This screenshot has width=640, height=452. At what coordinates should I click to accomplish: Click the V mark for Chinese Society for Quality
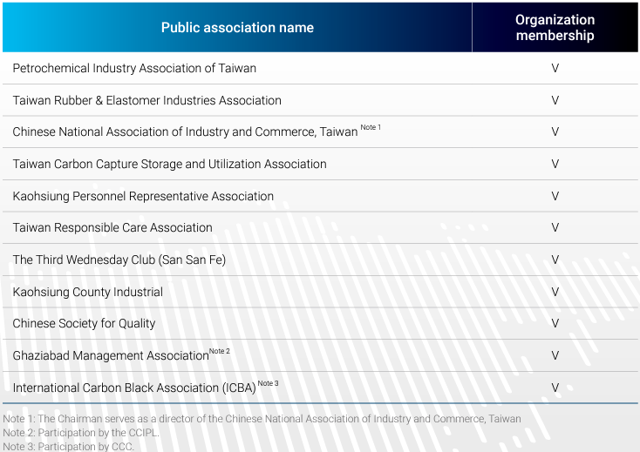[x=555, y=323]
